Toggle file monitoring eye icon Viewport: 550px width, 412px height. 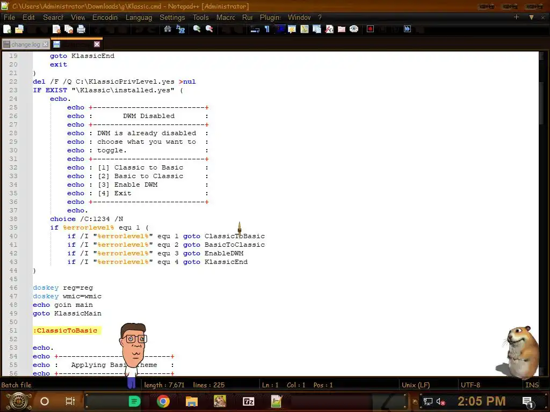[x=354, y=29]
